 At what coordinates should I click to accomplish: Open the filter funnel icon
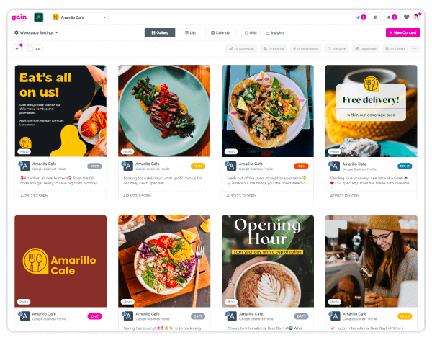pos(17,49)
